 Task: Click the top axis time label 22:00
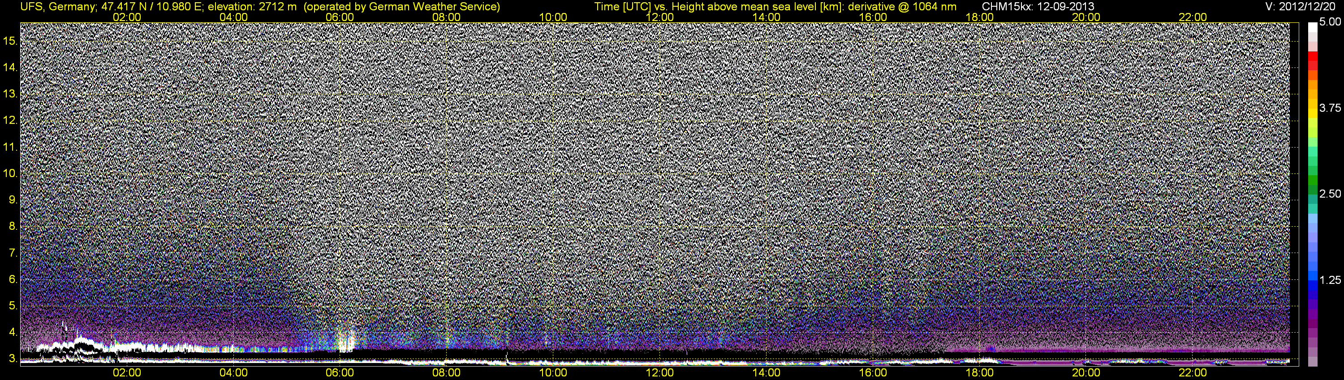coord(1193,17)
